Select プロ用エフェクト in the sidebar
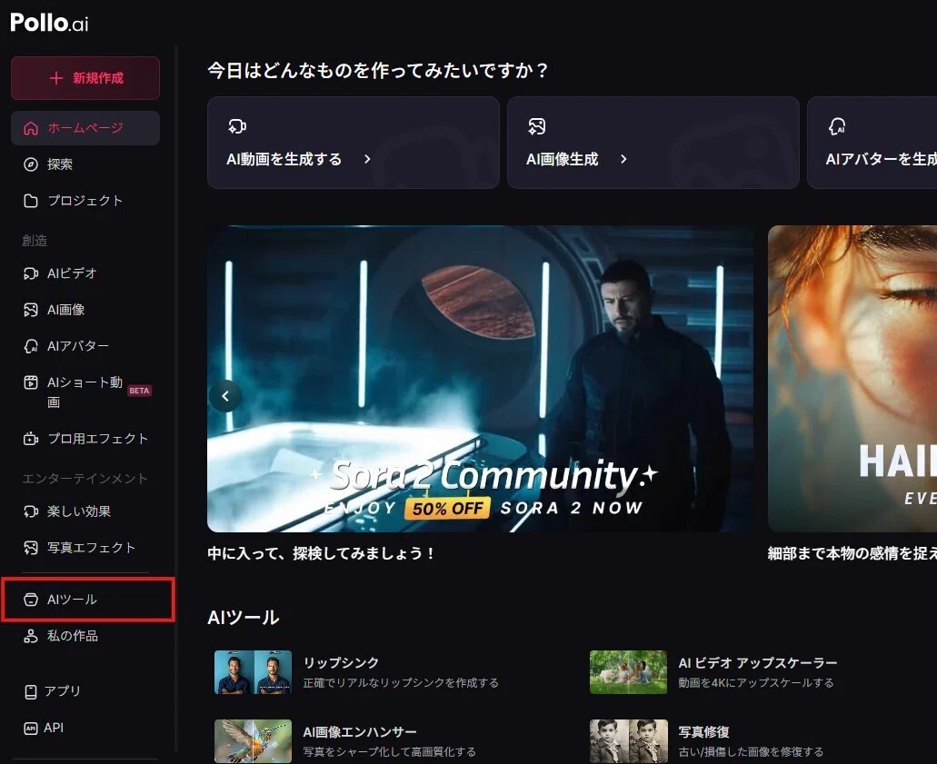The width and height of the screenshot is (937, 764). coord(85,439)
